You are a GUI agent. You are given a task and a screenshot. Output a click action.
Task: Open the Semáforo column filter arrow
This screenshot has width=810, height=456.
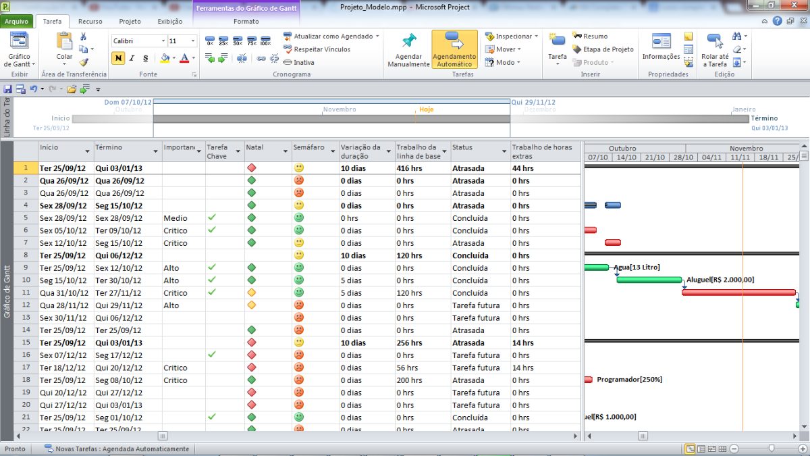click(x=331, y=151)
